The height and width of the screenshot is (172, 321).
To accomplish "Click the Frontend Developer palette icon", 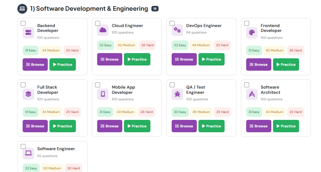I will (252, 33).
